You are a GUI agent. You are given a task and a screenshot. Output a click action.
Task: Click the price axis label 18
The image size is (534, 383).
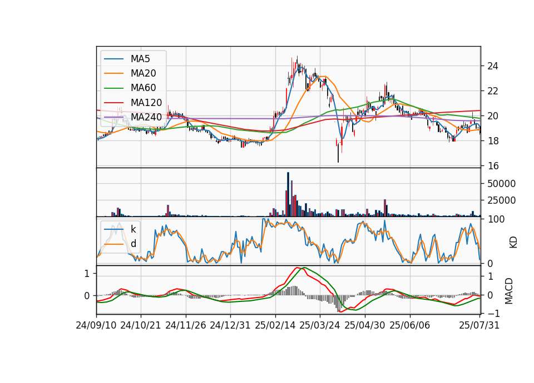point(493,140)
